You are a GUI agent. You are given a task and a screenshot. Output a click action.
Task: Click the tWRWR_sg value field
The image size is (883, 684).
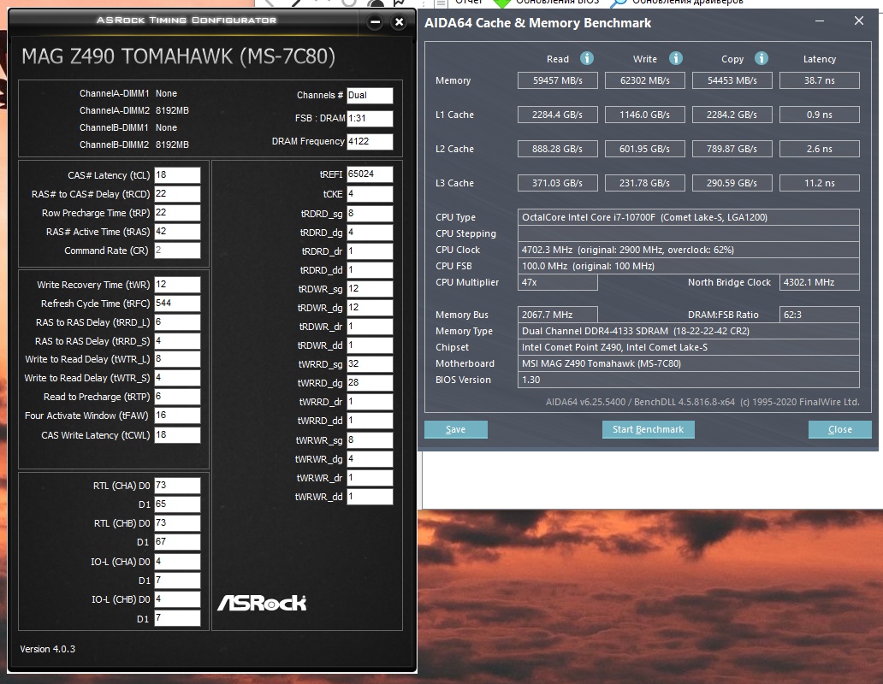pyautogui.click(x=370, y=440)
